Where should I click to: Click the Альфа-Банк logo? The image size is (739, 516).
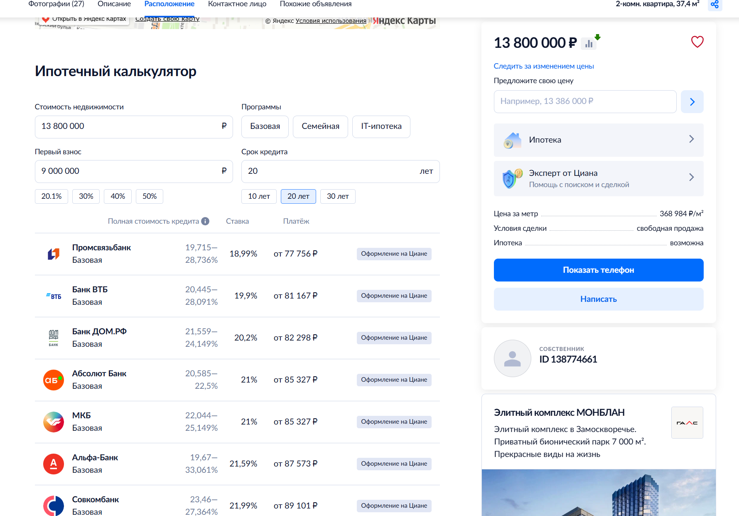54,464
